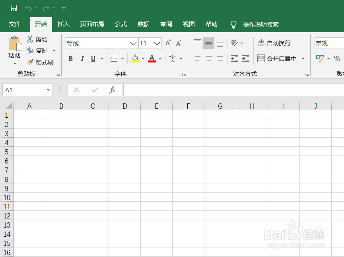
Task: Click the increase indent icon
Action: (246, 58)
